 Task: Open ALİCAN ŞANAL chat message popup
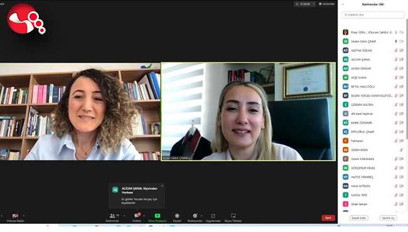point(137,196)
